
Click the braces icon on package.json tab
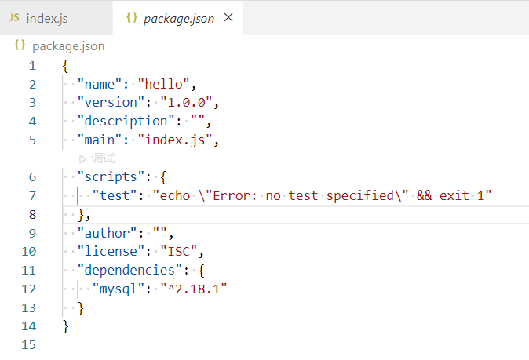tap(132, 18)
